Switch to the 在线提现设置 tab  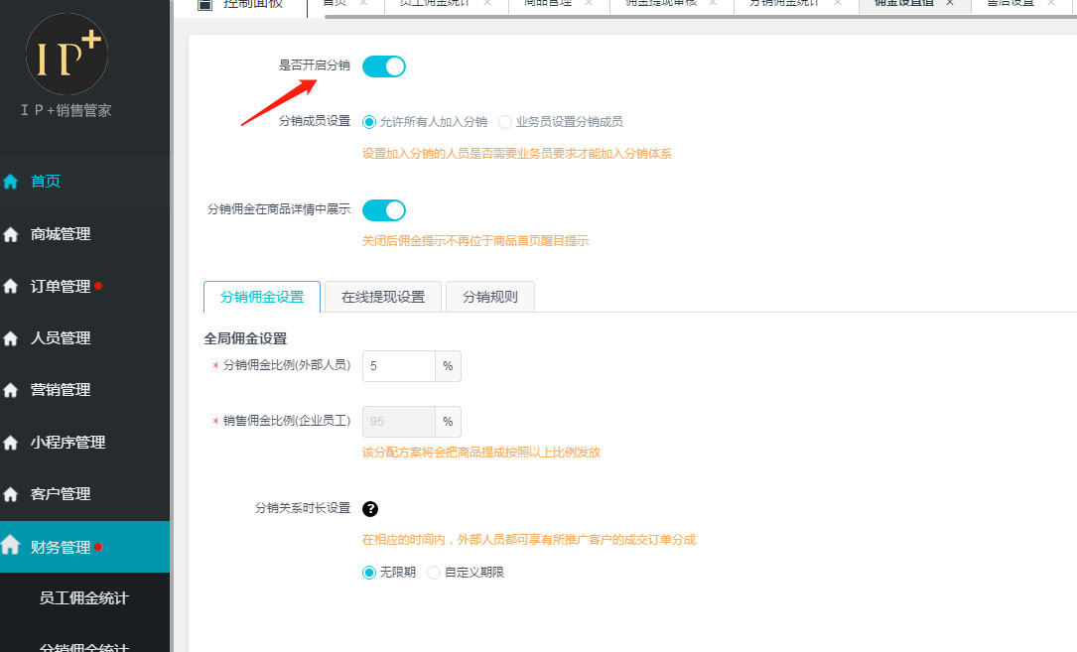pos(382,297)
